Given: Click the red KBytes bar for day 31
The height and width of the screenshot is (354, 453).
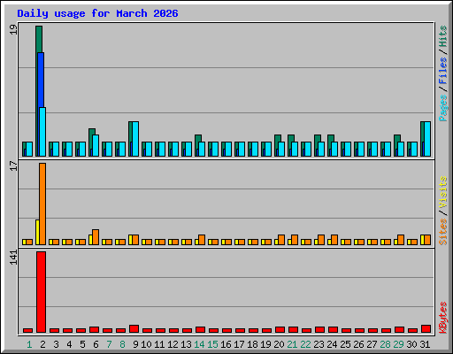Looking at the screenshot, I should (426, 329).
